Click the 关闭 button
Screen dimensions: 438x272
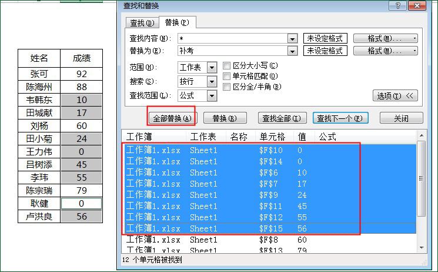click(x=402, y=118)
